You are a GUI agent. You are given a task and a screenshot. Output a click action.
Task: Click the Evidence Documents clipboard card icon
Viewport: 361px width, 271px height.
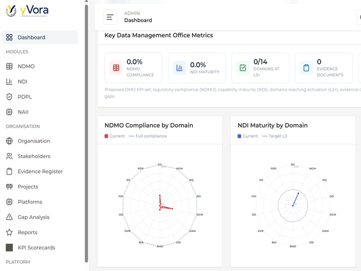[x=306, y=68]
